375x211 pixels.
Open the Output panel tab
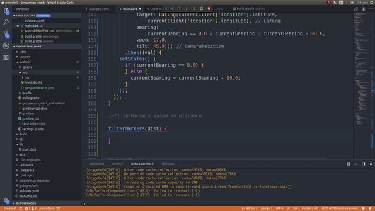coord(118,164)
